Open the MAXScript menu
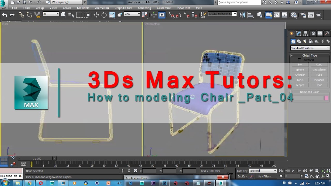Viewport: 331px width, 186px height. (x=183, y=8)
